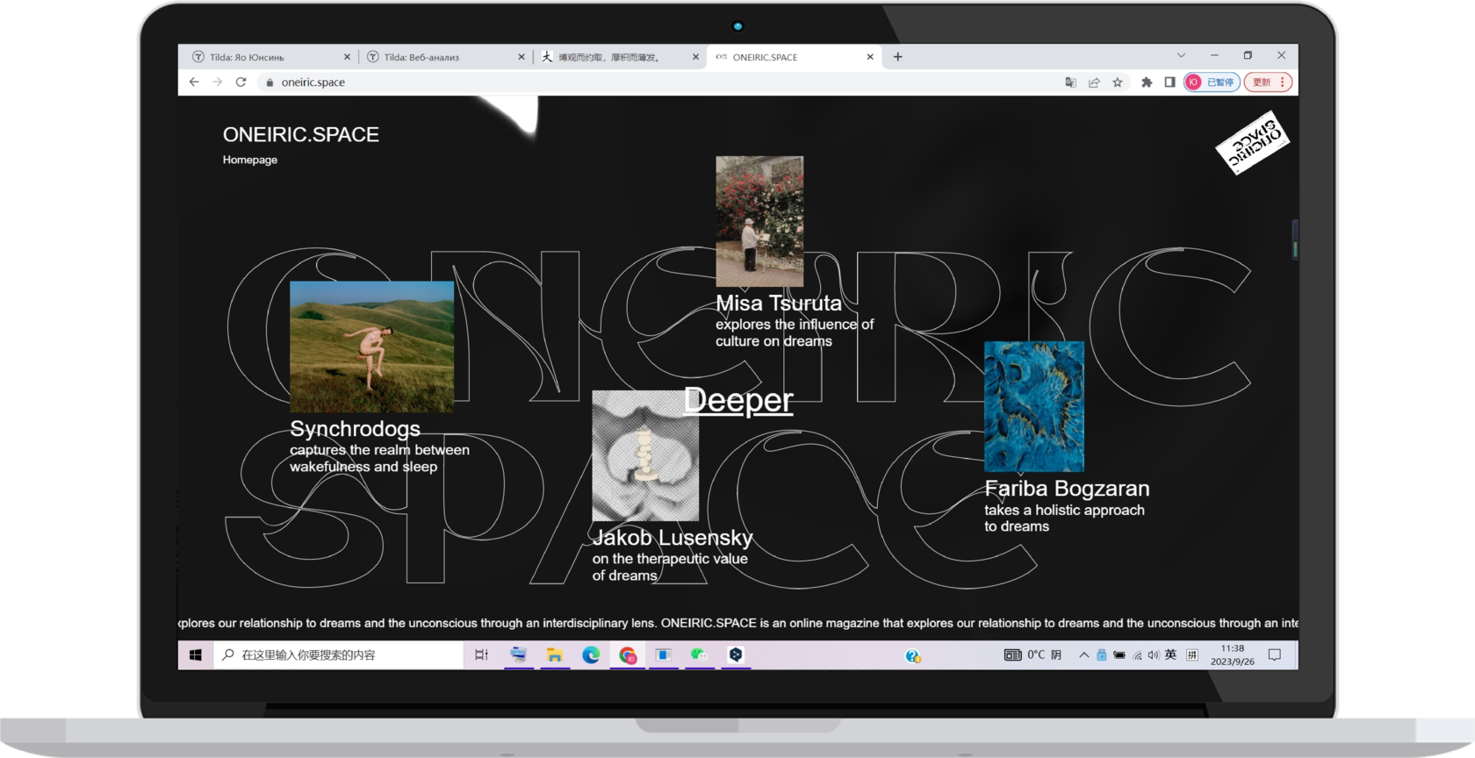Open the Translate this page icon
This screenshot has height=758, width=1475.
pos(1070,82)
